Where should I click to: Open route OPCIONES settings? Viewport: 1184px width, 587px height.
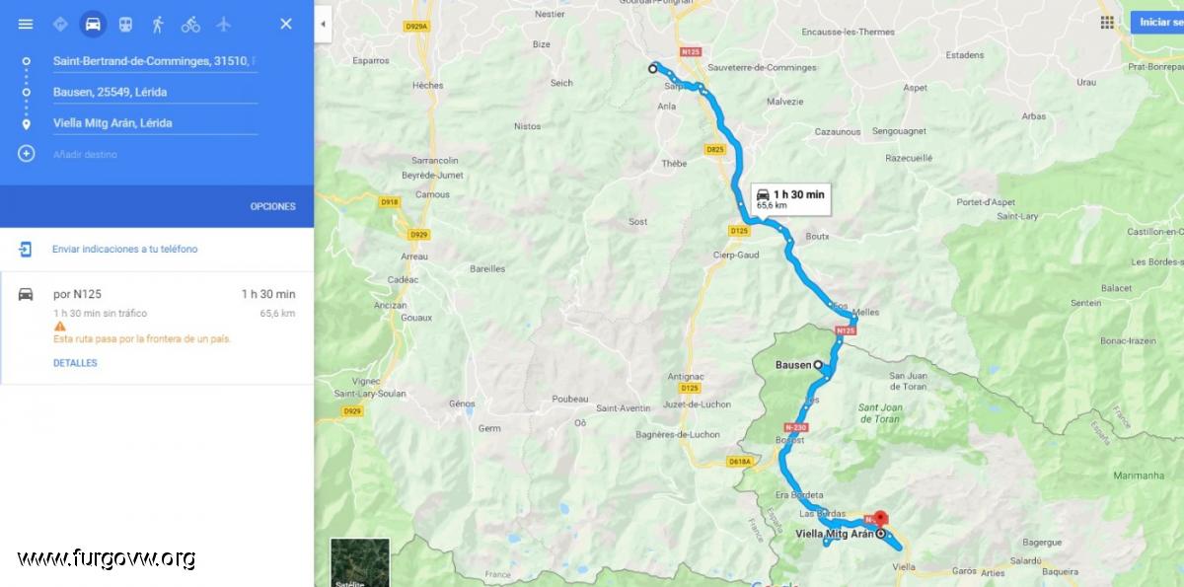coord(273,206)
